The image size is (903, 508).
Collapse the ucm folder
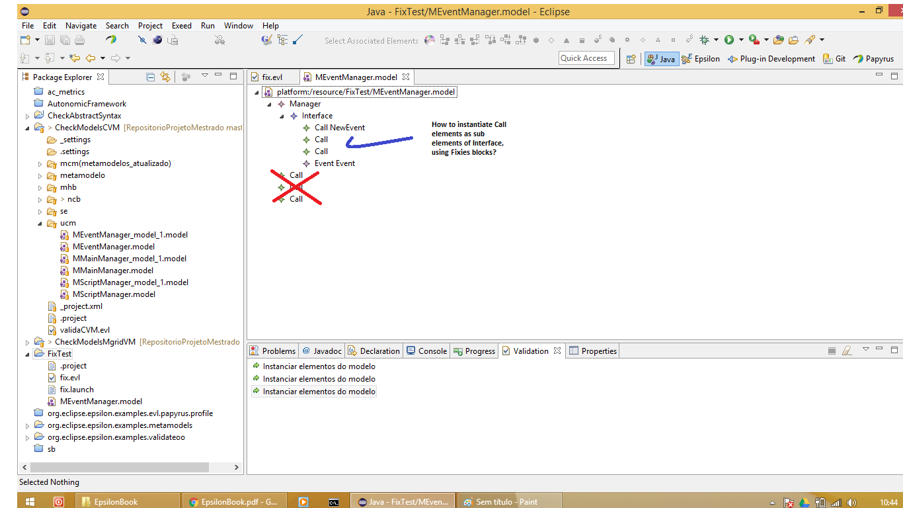tap(40, 224)
